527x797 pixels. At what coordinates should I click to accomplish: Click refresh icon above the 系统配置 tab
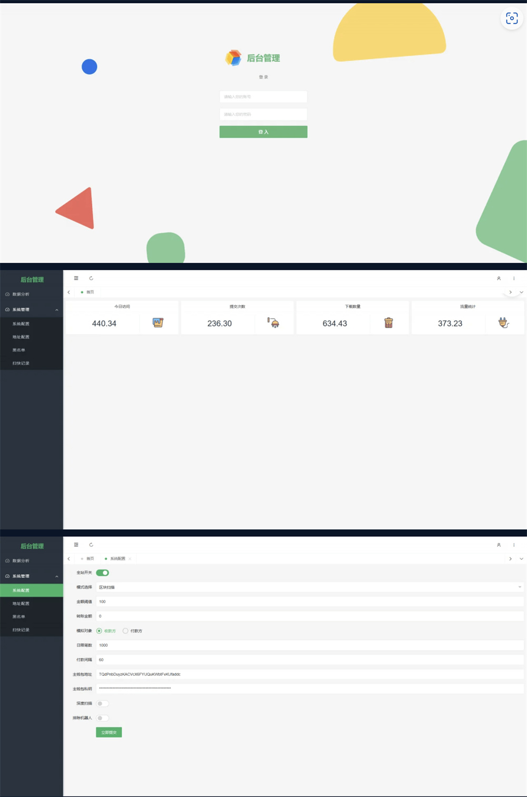pos(91,545)
